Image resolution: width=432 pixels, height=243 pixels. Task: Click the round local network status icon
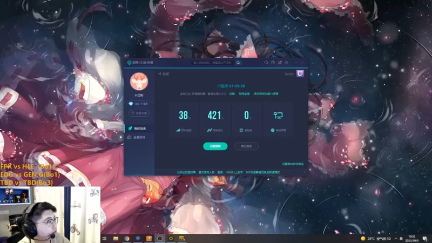click(273, 130)
